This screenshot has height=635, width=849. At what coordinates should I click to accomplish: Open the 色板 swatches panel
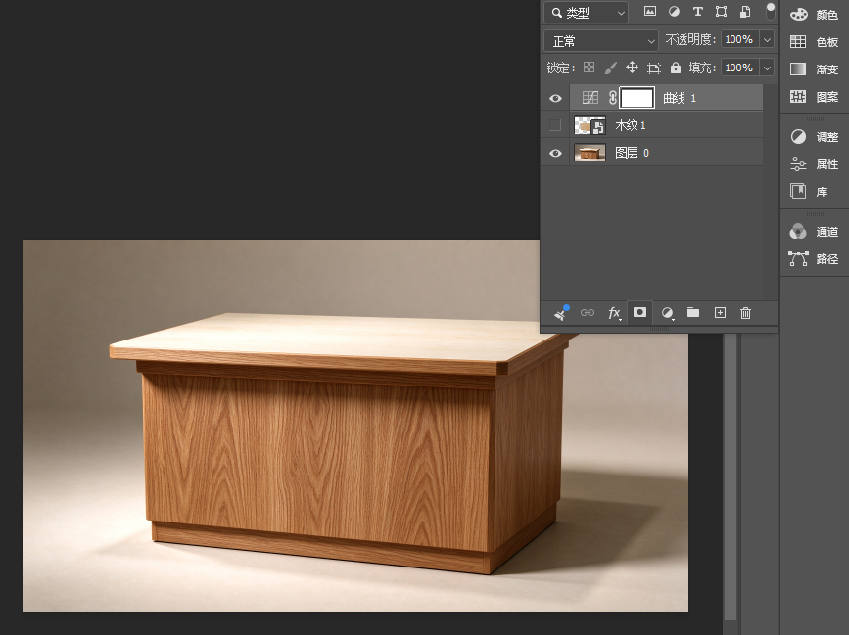tap(814, 42)
